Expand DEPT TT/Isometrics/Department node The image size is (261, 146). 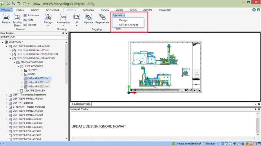click(x=6, y=95)
